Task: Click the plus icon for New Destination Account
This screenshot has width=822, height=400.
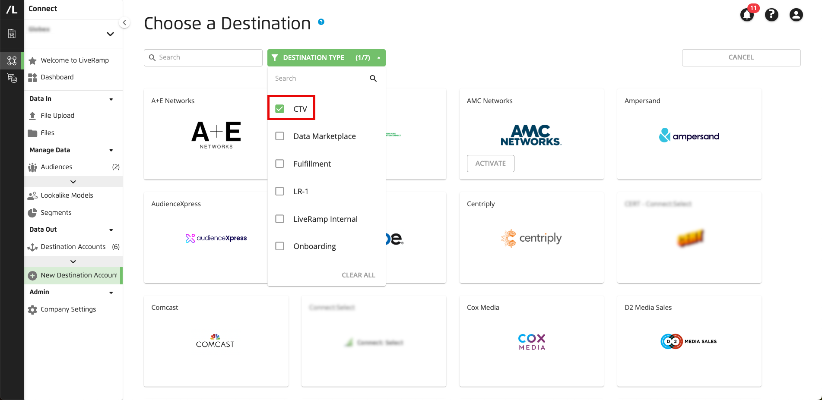Action: (32, 275)
